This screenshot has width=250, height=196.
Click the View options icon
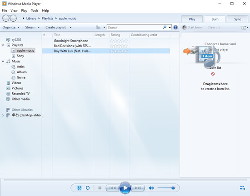click(x=98, y=27)
